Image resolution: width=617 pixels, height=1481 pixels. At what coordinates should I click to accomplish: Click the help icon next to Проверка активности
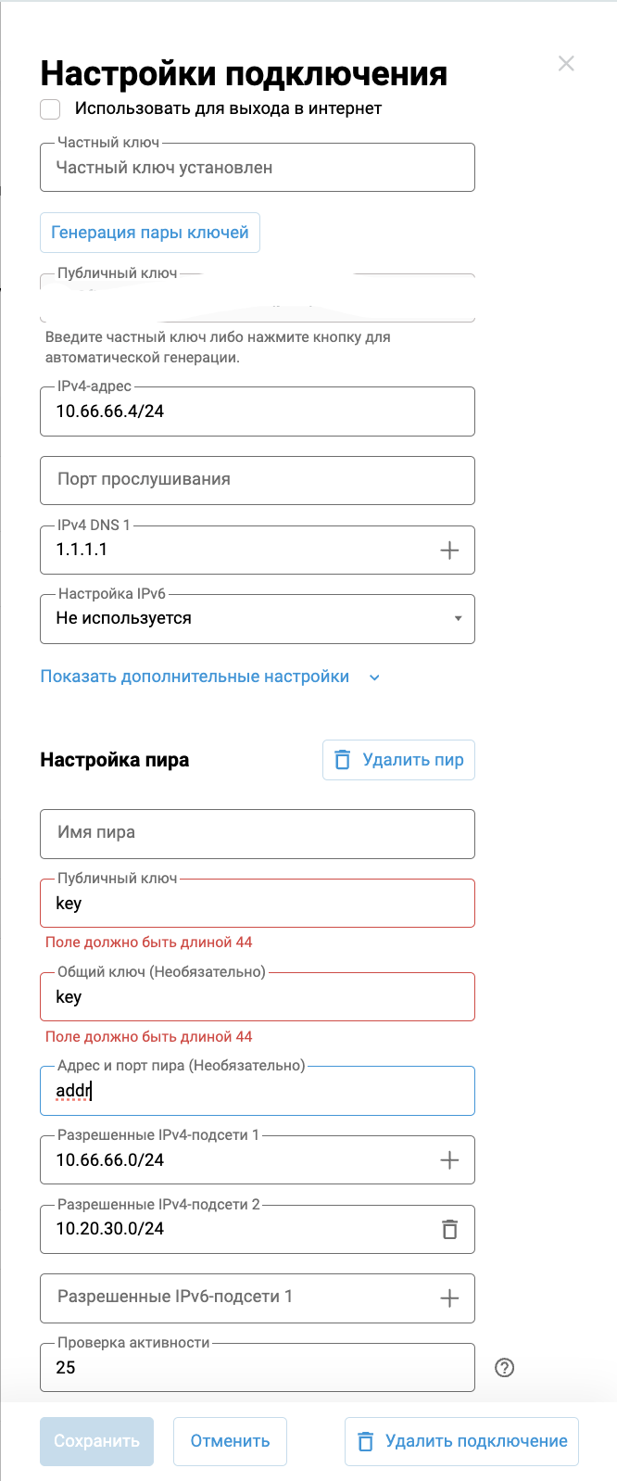point(505,1367)
